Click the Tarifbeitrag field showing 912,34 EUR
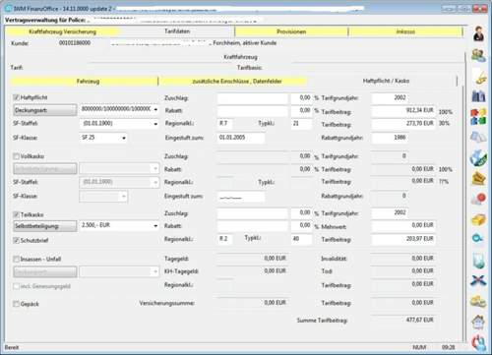Viewport: 492px width, 355px height. pyautogui.click(x=403, y=110)
